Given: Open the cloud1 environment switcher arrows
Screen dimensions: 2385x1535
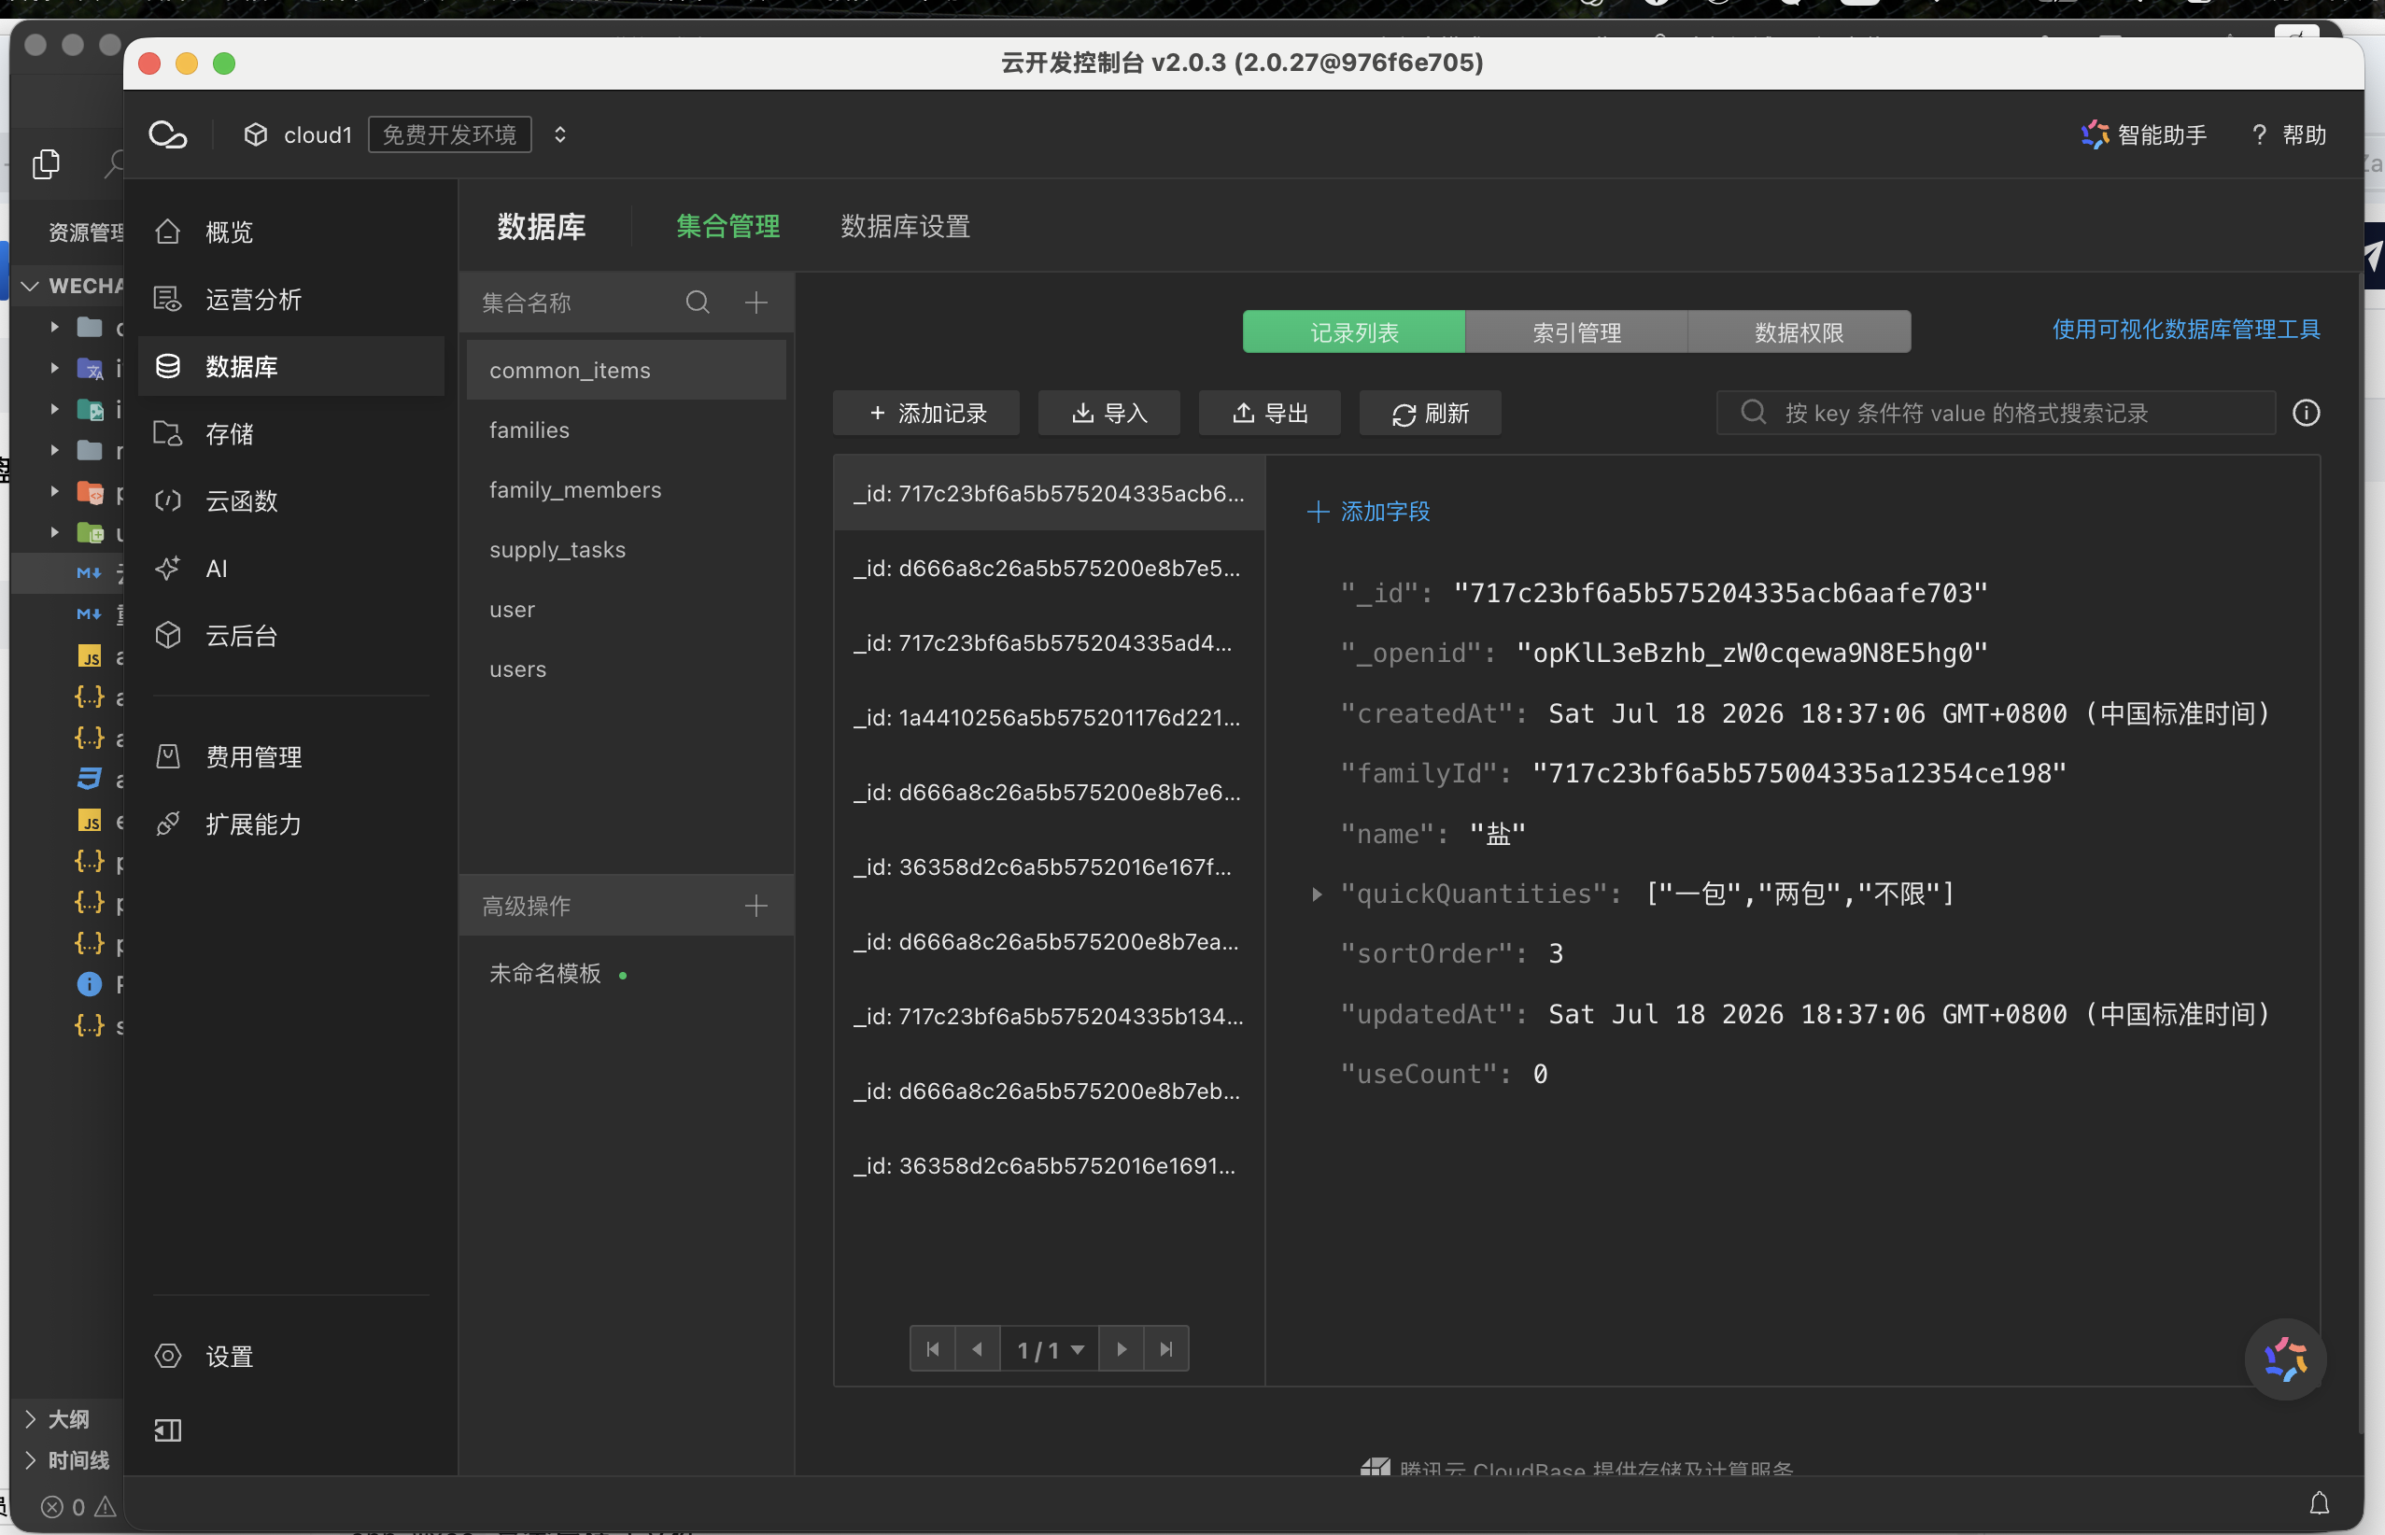Looking at the screenshot, I should pos(560,134).
